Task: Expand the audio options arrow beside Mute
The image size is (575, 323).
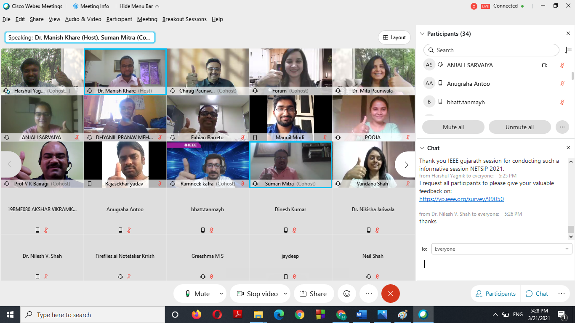Action: pos(221,294)
